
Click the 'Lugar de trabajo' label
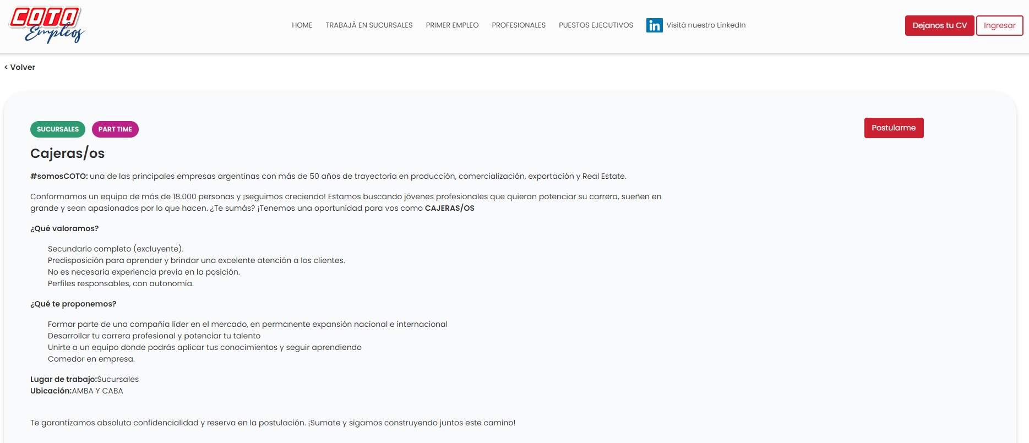(x=63, y=379)
